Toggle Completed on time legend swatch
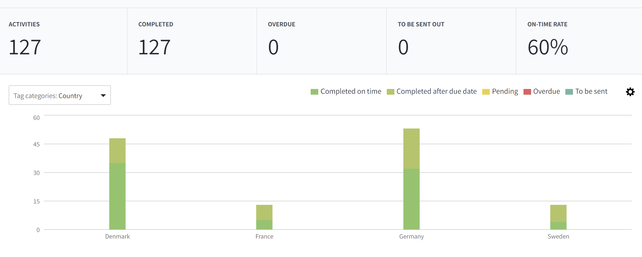 [314, 92]
